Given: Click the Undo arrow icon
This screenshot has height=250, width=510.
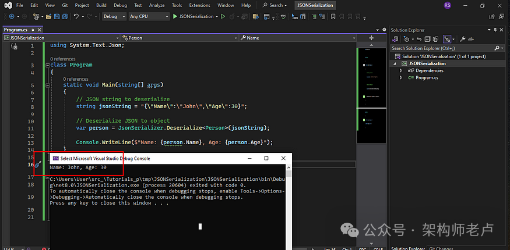Looking at the screenshot, I should (76, 16).
